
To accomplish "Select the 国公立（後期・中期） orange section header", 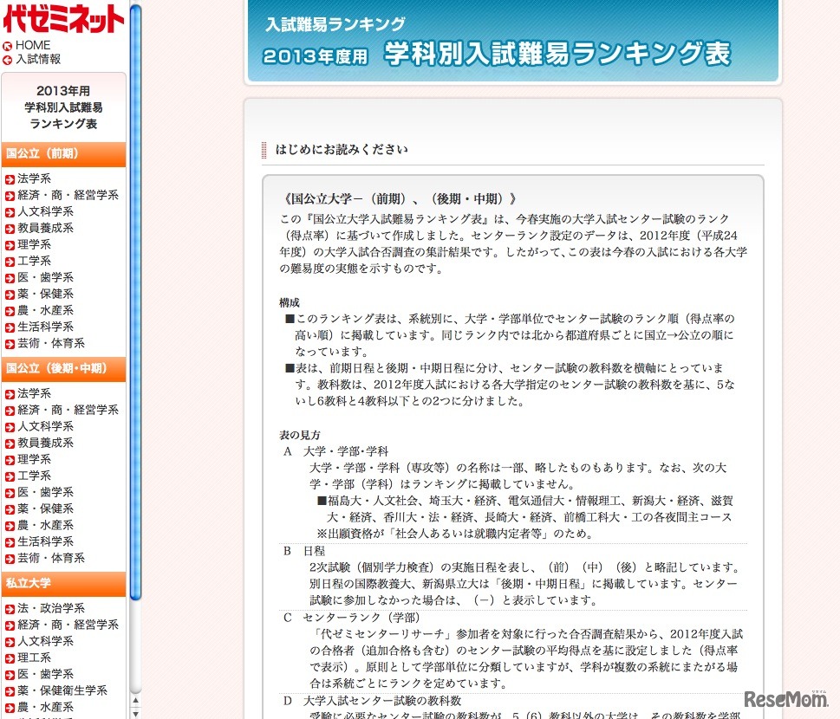I will [x=64, y=369].
